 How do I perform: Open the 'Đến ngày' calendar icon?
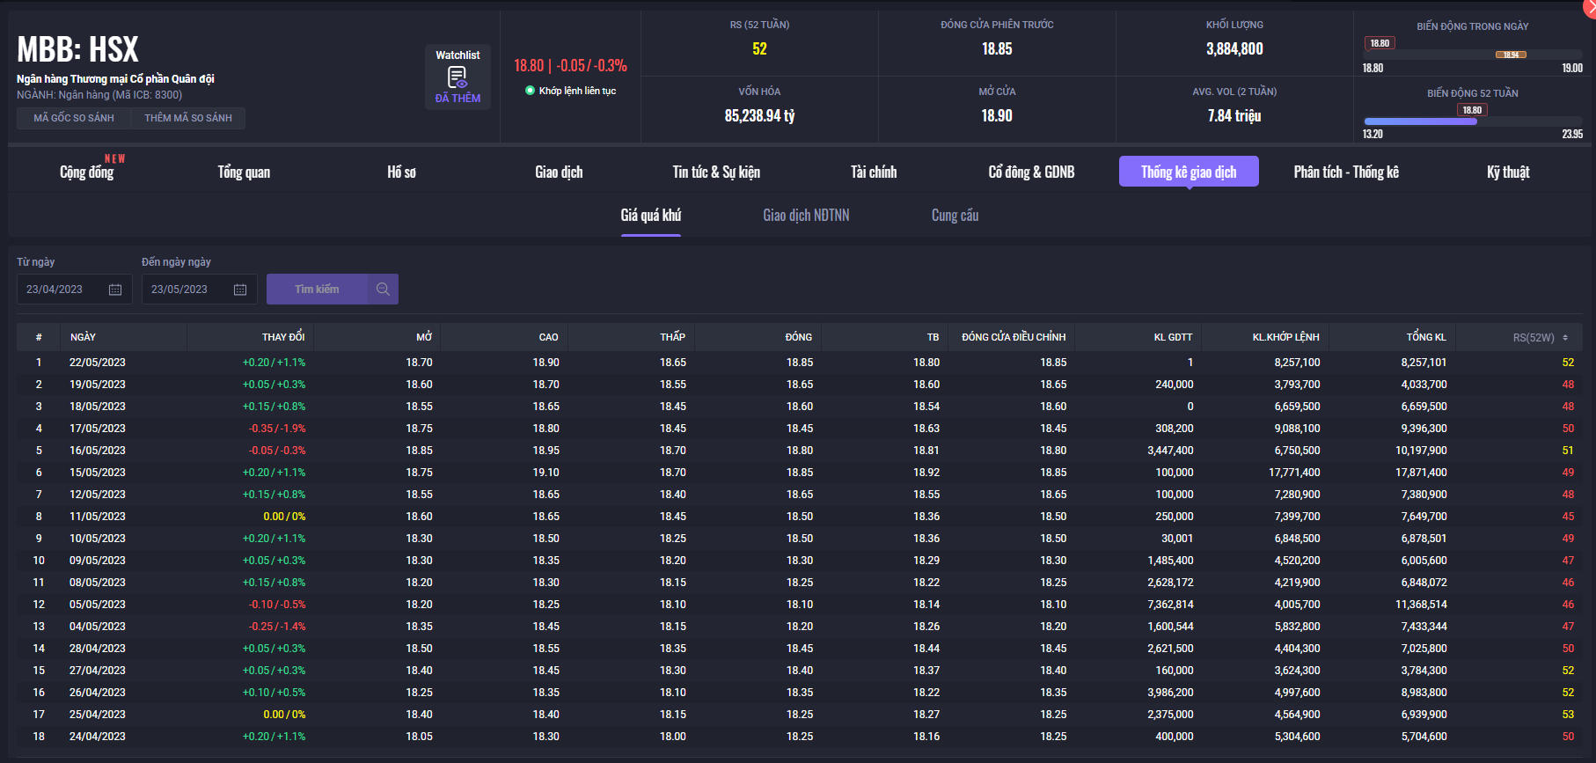240,290
